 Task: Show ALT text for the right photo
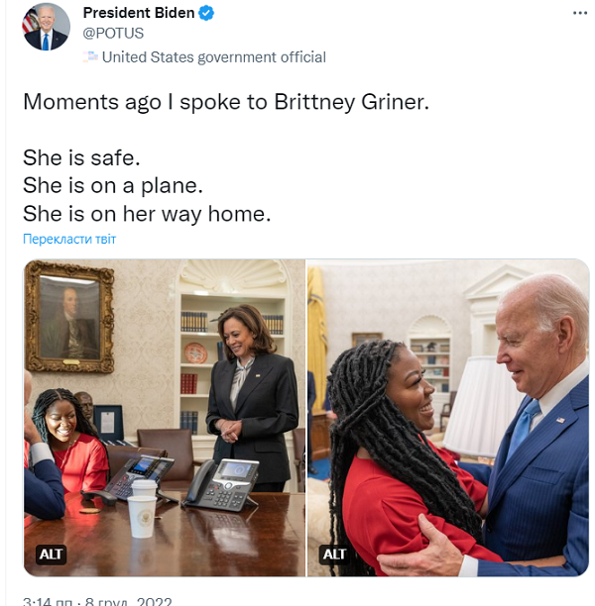pos(334,554)
